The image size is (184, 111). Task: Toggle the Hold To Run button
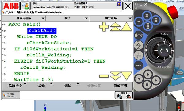[x=164, y=67]
